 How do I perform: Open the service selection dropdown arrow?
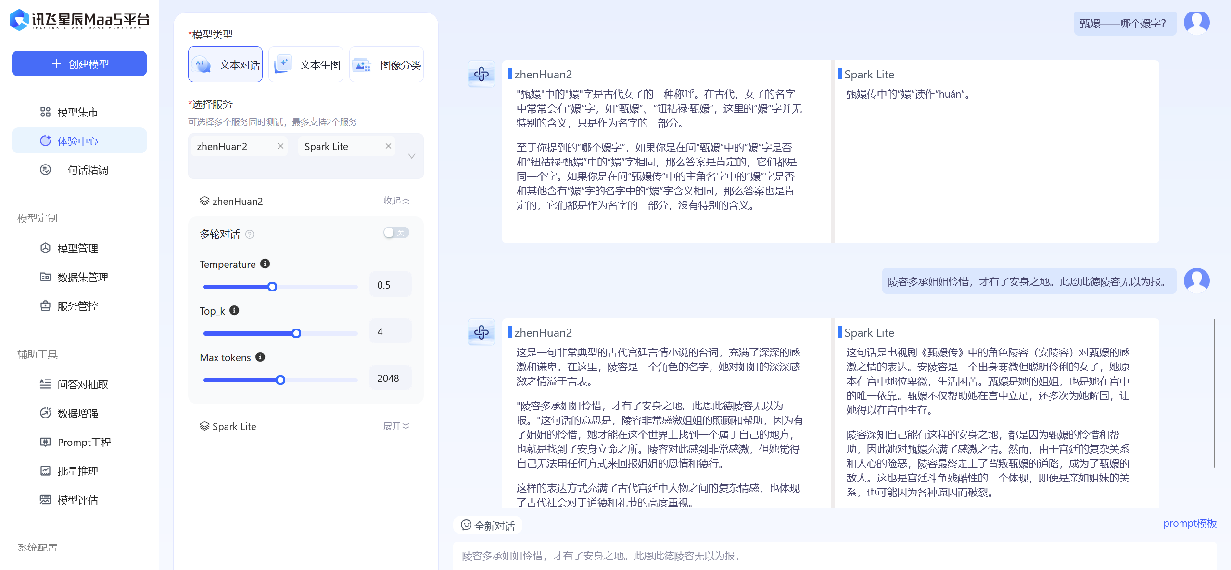(411, 156)
